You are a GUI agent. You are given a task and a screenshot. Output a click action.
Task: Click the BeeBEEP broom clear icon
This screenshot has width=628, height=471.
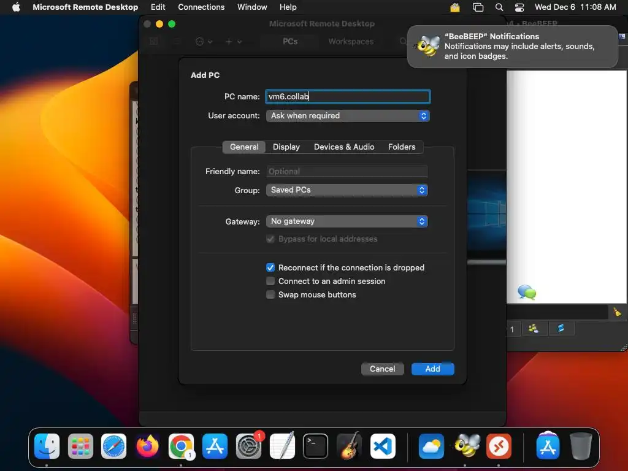617,312
